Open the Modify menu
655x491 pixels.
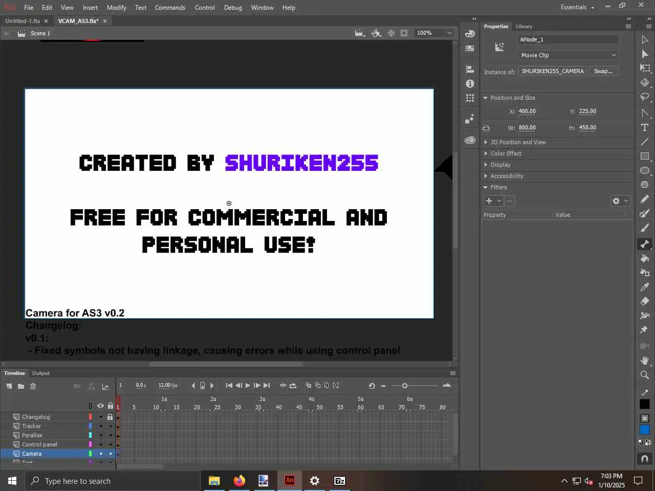[x=116, y=8]
